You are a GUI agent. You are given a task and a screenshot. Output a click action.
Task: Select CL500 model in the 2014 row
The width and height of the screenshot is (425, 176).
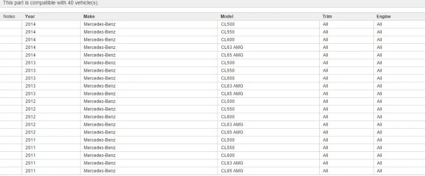(228, 24)
